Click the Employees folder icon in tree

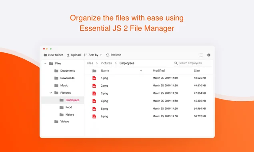coord(61,100)
